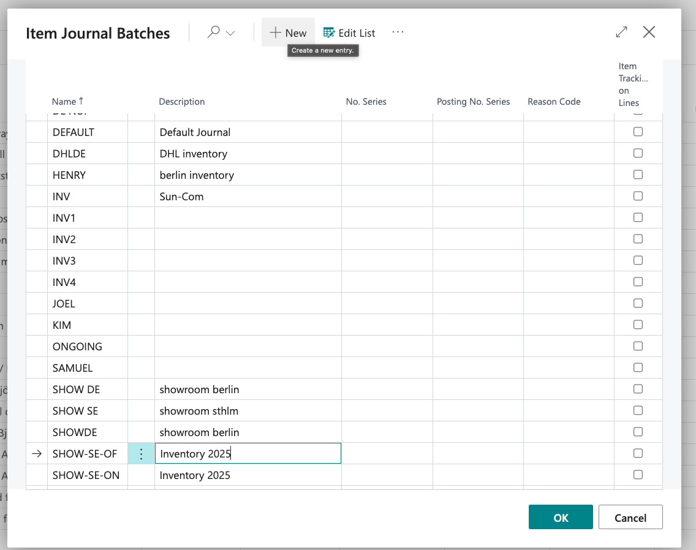696x550 pixels.
Task: Click the search magnifier icon
Action: click(213, 32)
